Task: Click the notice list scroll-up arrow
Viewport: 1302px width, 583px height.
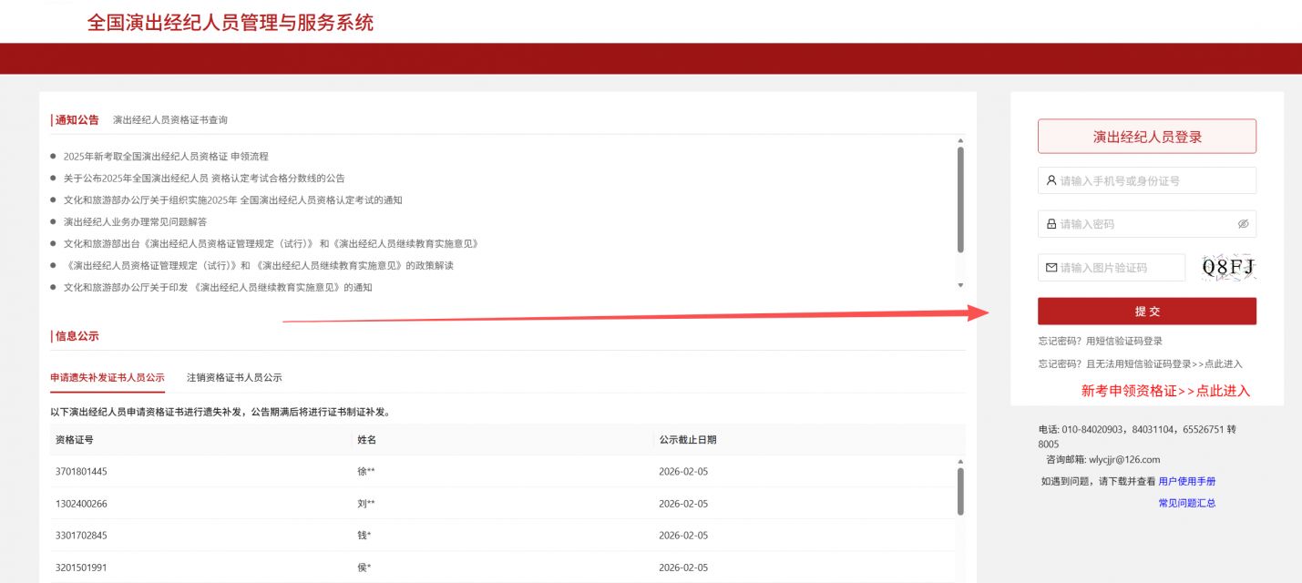Action: point(960,140)
